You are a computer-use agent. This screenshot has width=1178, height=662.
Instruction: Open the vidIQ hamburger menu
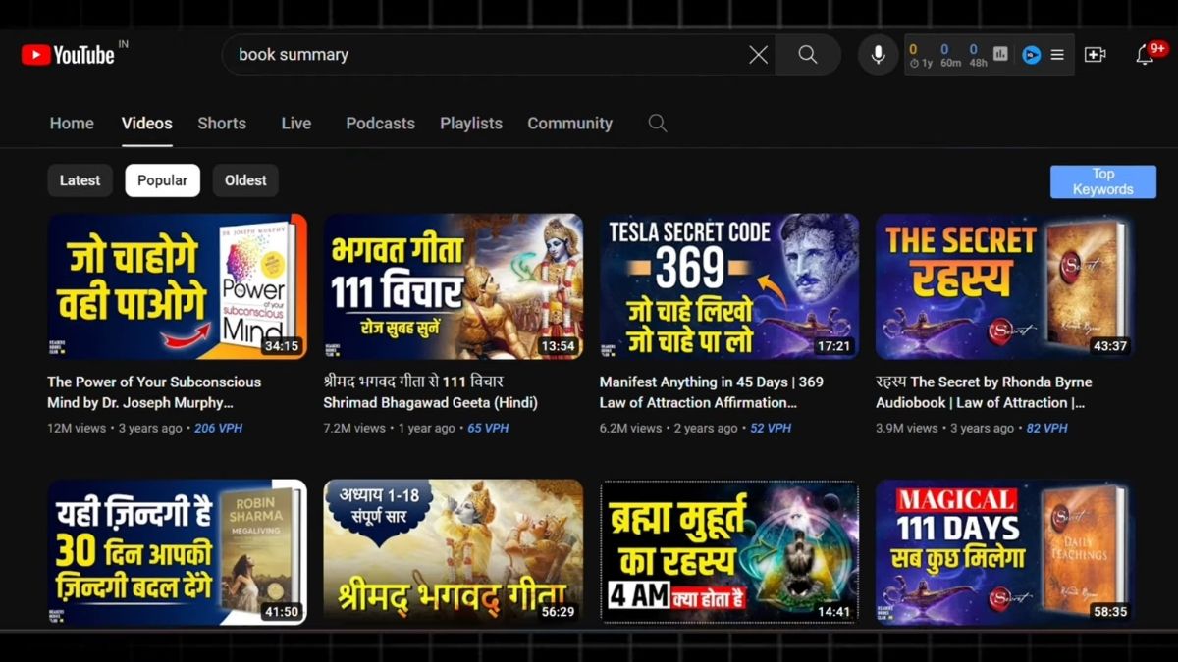(1057, 55)
